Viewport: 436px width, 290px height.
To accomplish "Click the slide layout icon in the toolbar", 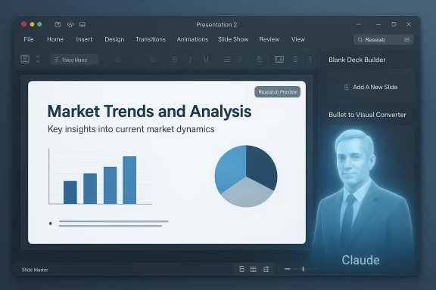I will point(25,59).
